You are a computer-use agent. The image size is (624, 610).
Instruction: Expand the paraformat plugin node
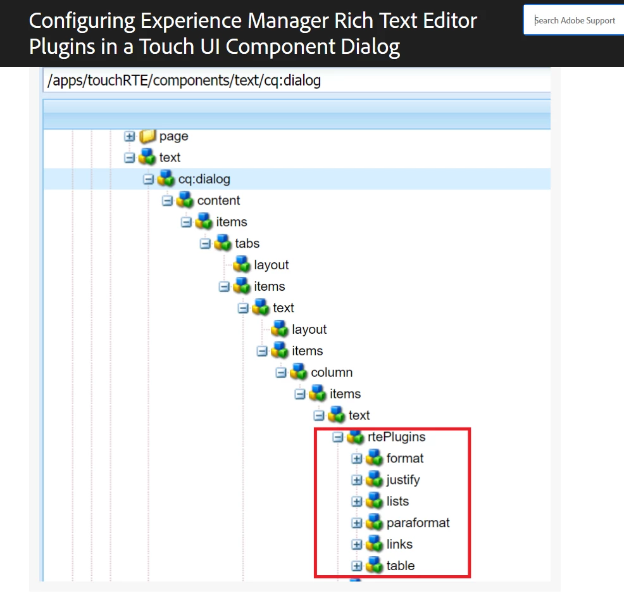[x=356, y=524]
